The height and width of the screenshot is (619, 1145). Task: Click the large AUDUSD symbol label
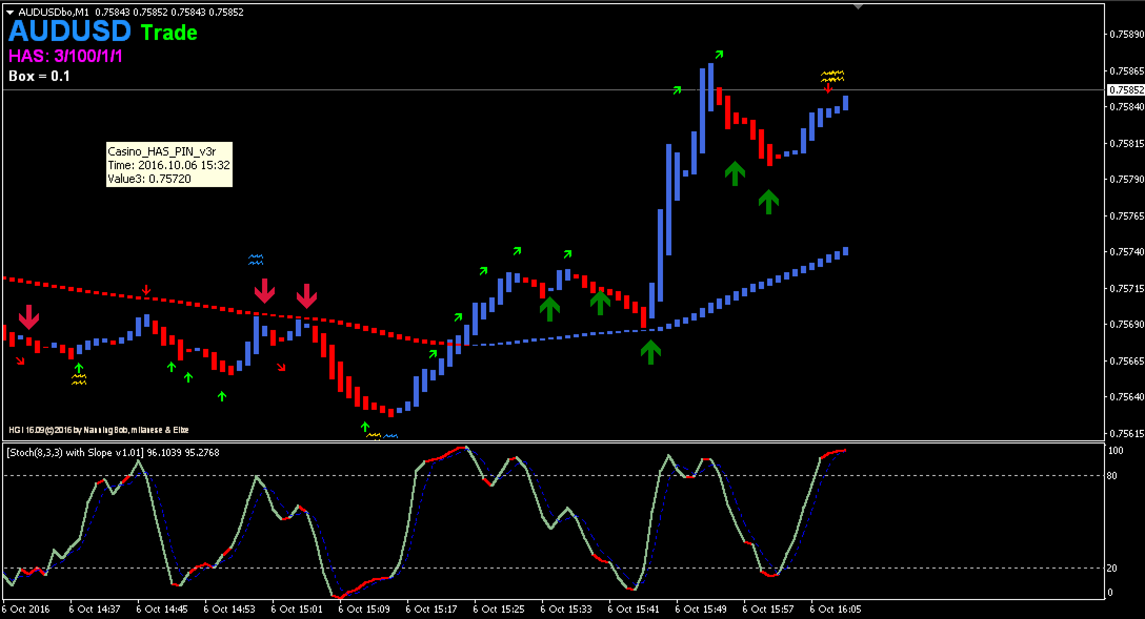pos(69,31)
